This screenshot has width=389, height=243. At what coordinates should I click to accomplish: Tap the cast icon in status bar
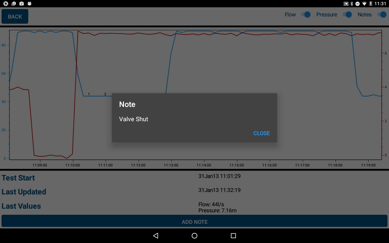346,4
